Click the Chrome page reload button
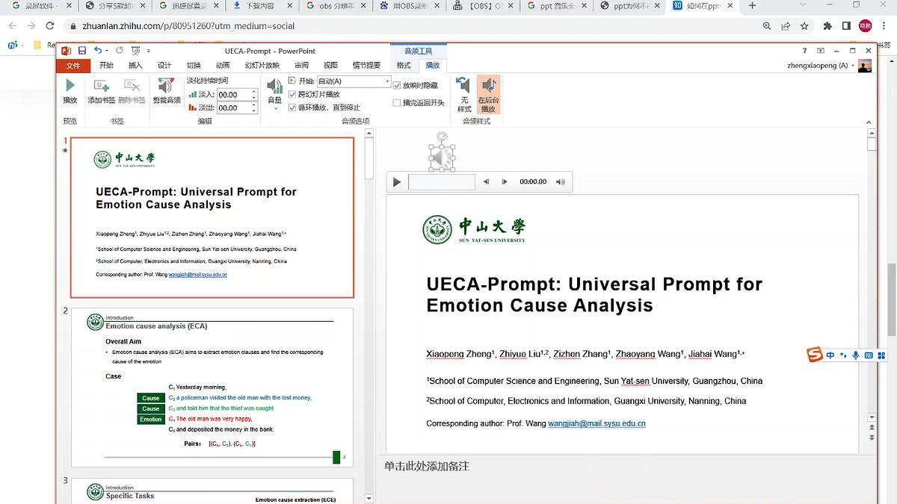This screenshot has width=897, height=504. pyautogui.click(x=50, y=25)
